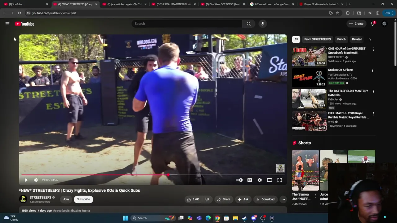Bookmark this page with the star
Viewport: 397px width, 223px height.
pyautogui.click(x=337, y=13)
